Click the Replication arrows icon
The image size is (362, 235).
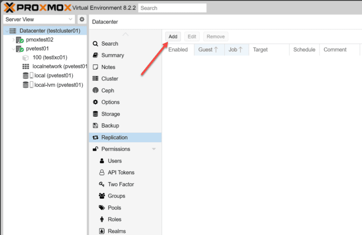click(95, 138)
